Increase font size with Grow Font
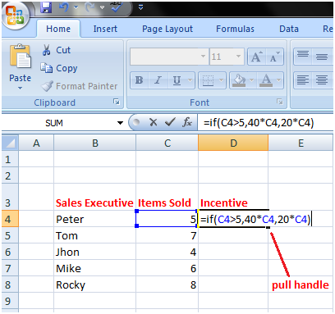This screenshot has width=335, height=314. click(257, 57)
